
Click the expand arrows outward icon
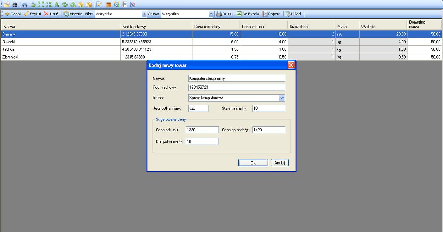[x=41, y=5]
